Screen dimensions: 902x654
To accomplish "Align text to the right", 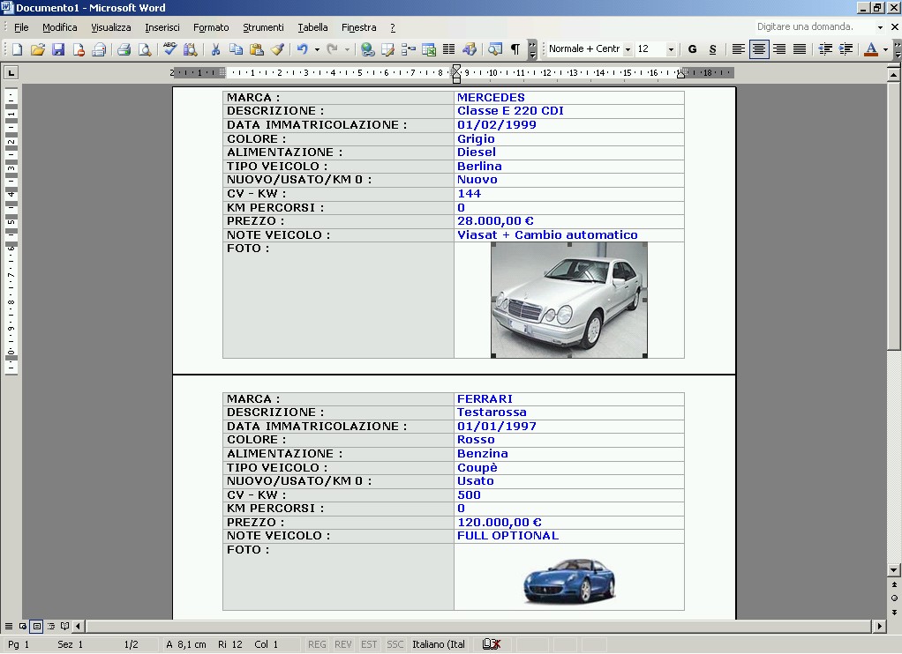I will (779, 49).
